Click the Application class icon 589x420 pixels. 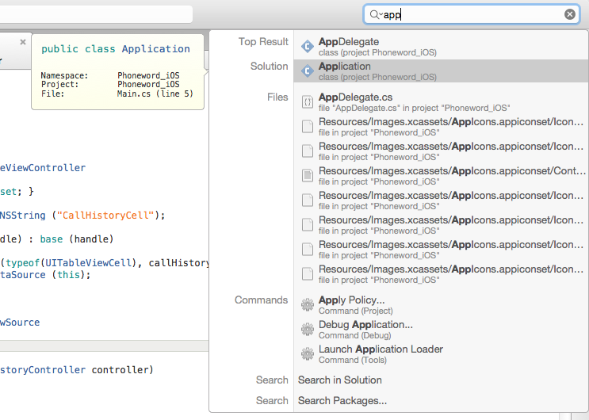click(x=308, y=71)
